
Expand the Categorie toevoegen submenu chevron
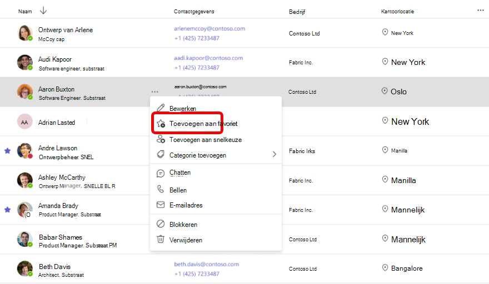[274, 154]
